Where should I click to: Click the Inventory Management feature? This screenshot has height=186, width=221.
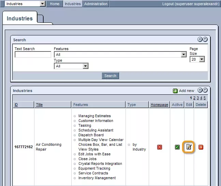97,178
